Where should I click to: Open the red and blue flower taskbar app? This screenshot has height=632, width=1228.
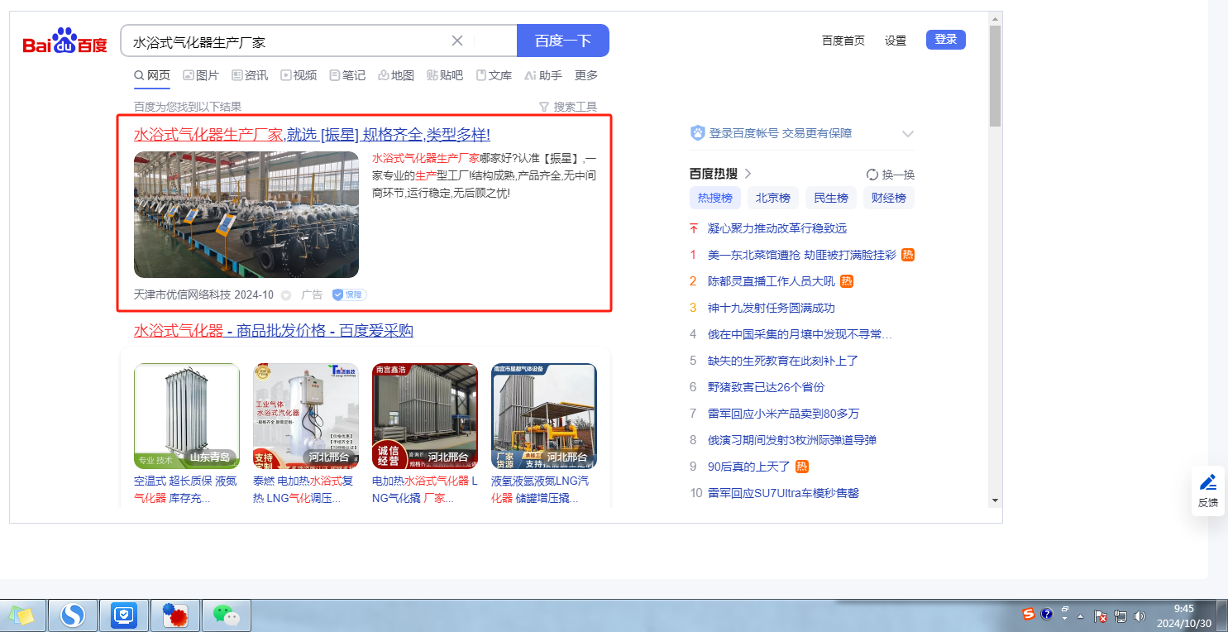(175, 615)
